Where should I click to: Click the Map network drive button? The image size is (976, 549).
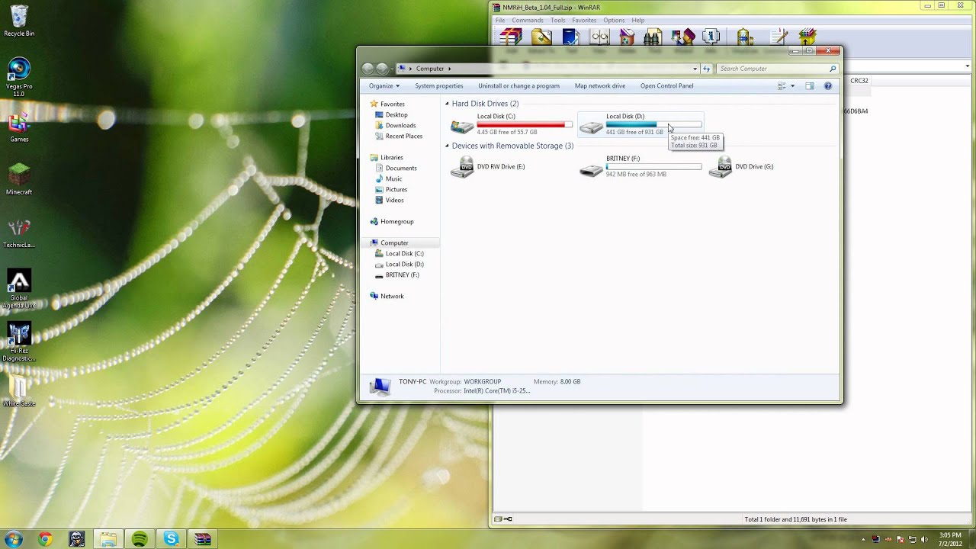(600, 85)
